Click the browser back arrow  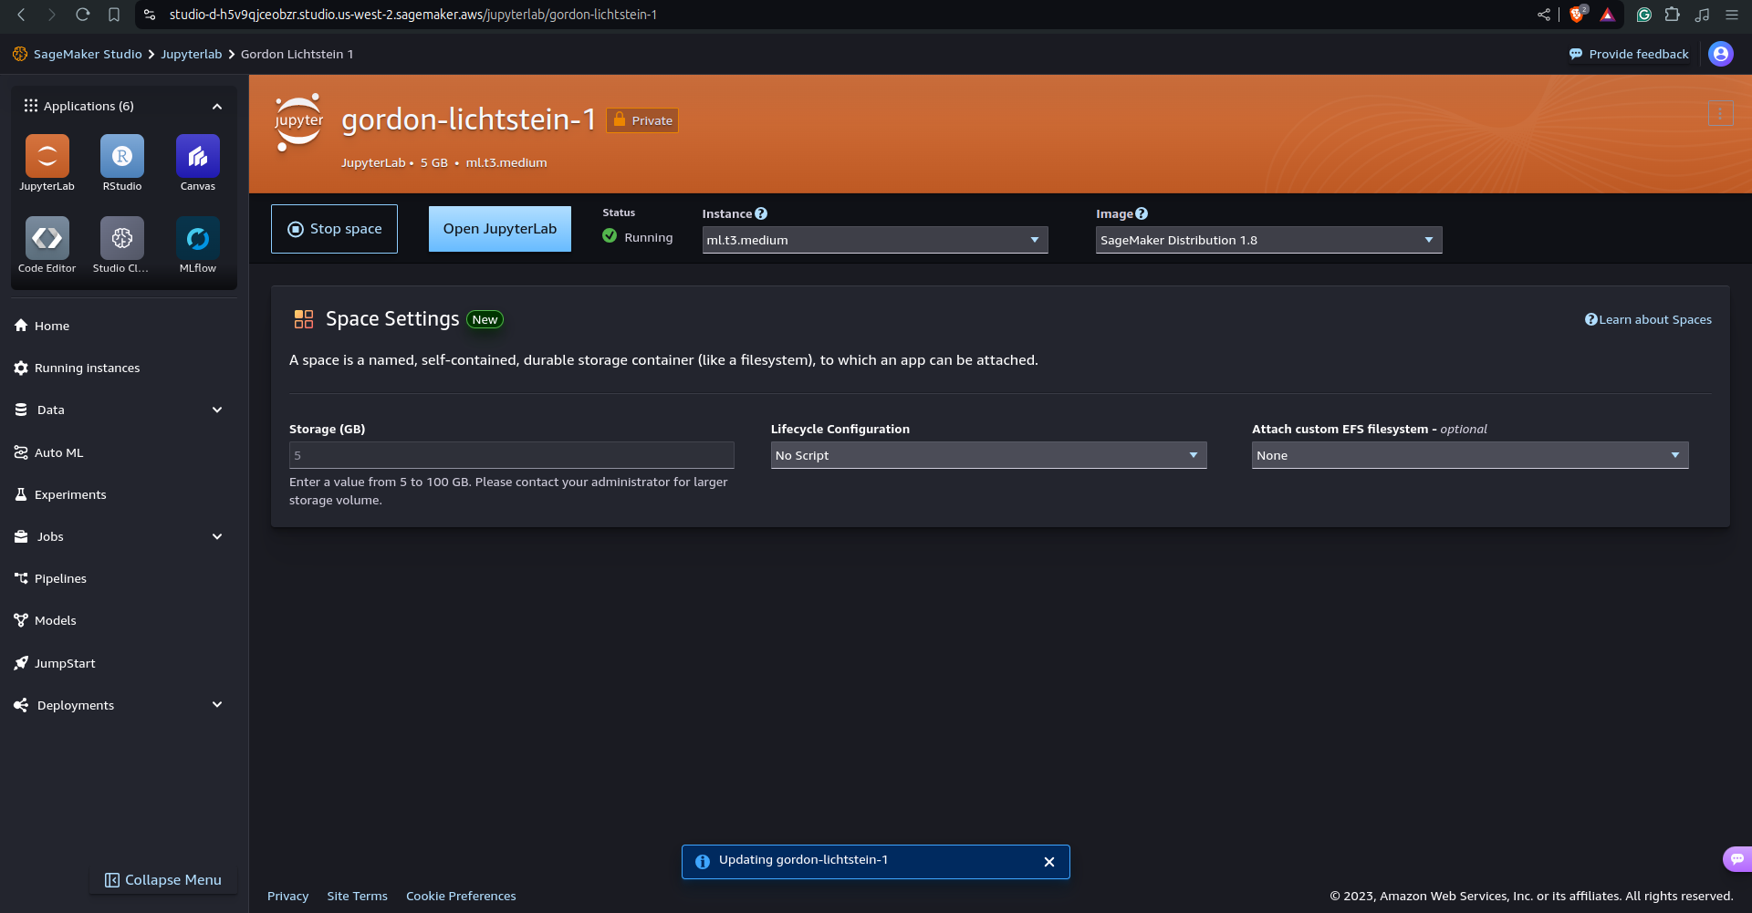[21, 15]
